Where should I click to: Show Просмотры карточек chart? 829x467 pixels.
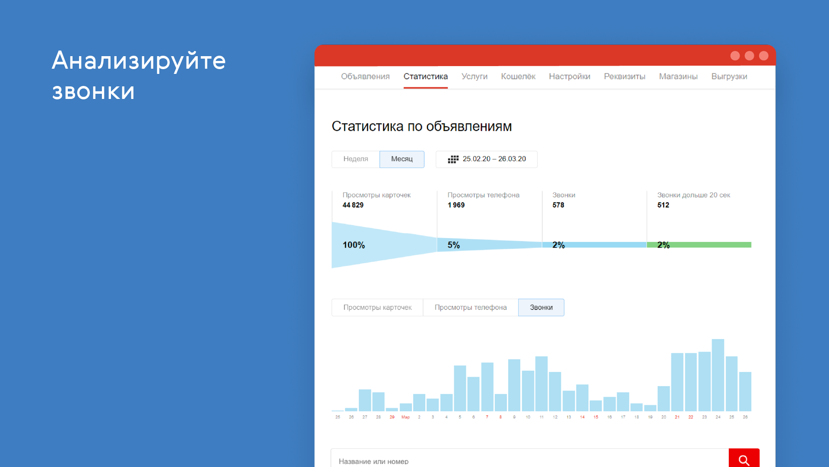coord(377,307)
